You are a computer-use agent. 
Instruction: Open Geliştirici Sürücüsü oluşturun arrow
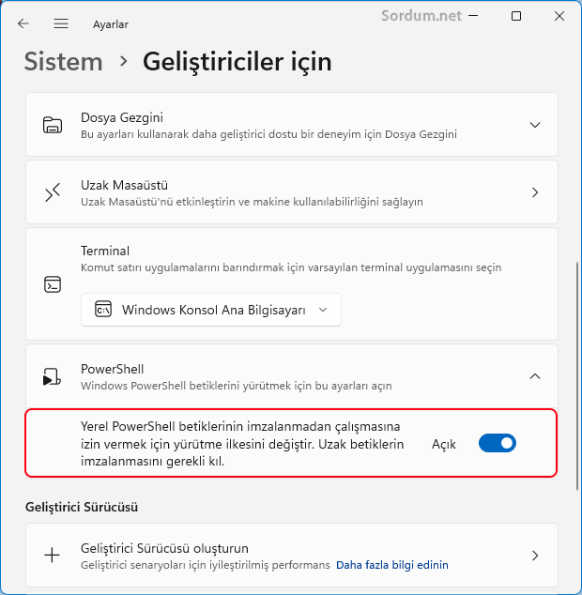point(535,555)
